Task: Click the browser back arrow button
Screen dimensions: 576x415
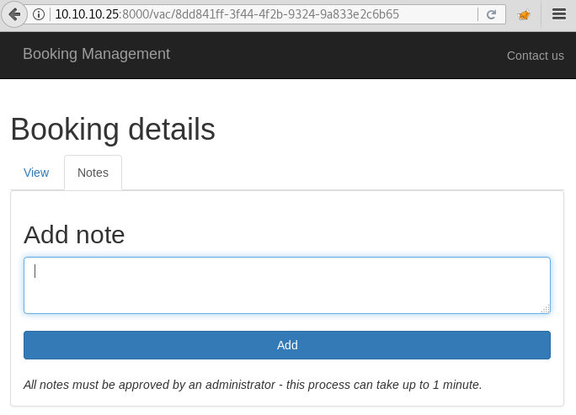Action: (x=13, y=14)
